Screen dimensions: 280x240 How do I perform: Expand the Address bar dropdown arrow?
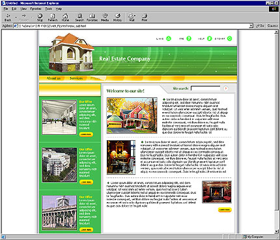251,26
